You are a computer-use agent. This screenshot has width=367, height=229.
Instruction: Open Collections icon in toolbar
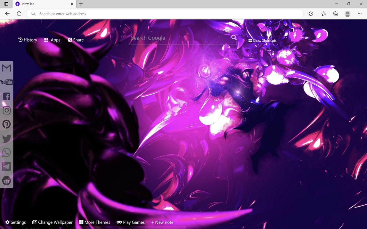[x=335, y=14]
